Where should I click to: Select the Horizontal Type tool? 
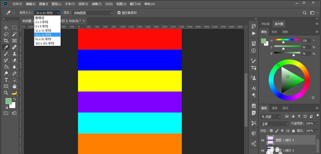click(6, 80)
